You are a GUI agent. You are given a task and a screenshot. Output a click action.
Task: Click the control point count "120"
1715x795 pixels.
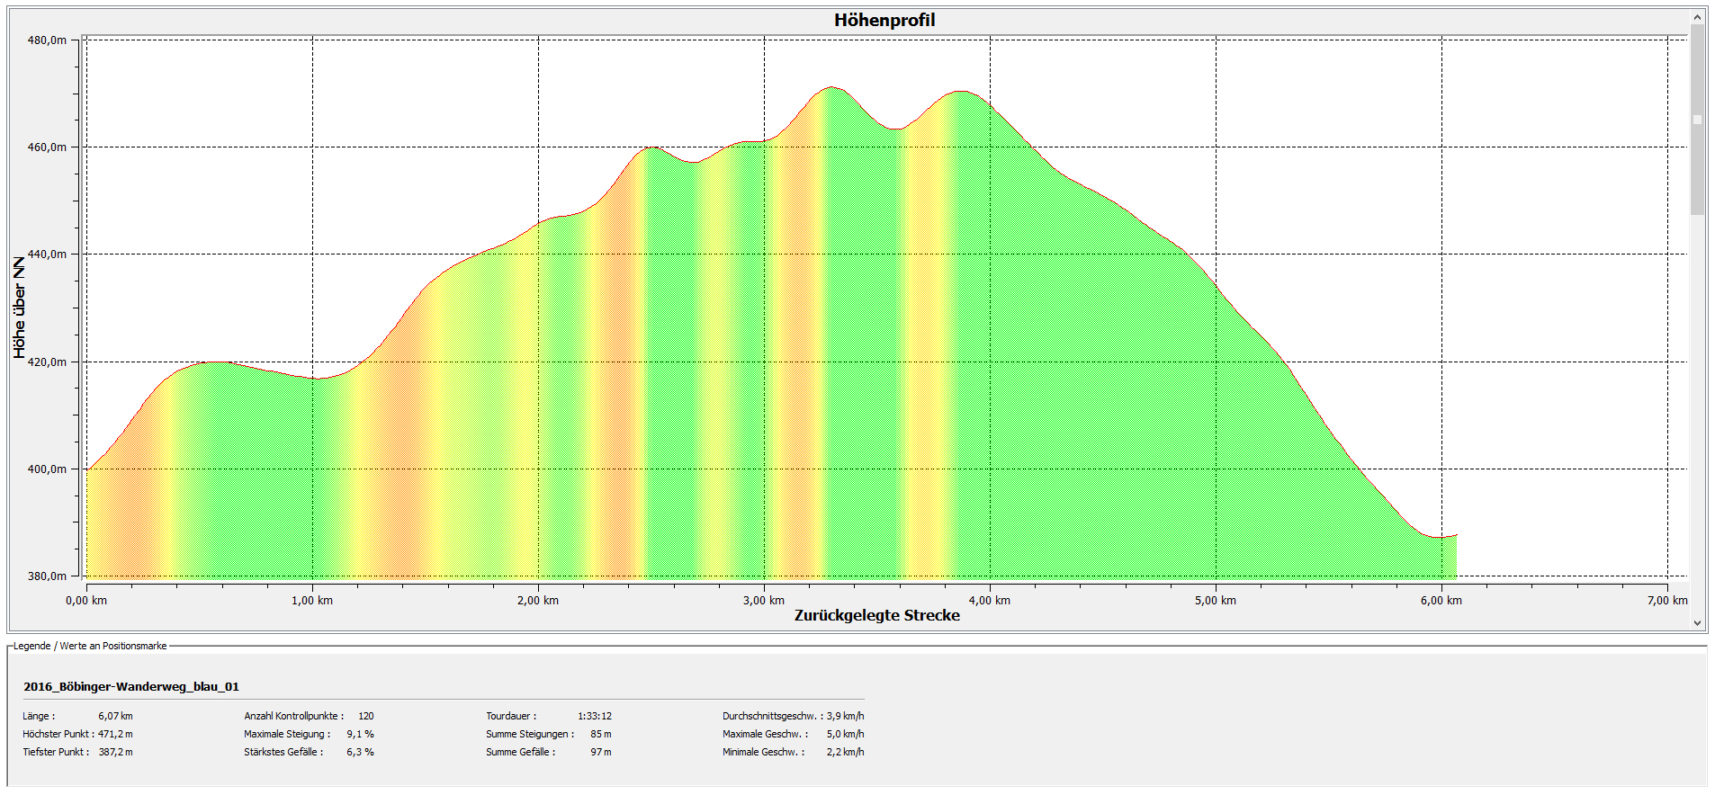[366, 717]
